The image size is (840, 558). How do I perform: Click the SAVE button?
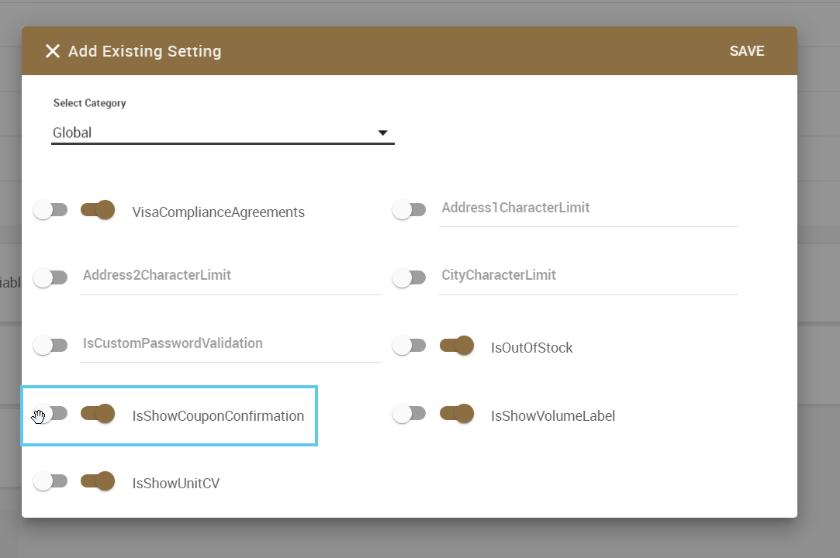tap(747, 51)
